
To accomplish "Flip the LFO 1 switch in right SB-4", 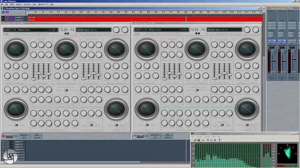I will (147, 125).
